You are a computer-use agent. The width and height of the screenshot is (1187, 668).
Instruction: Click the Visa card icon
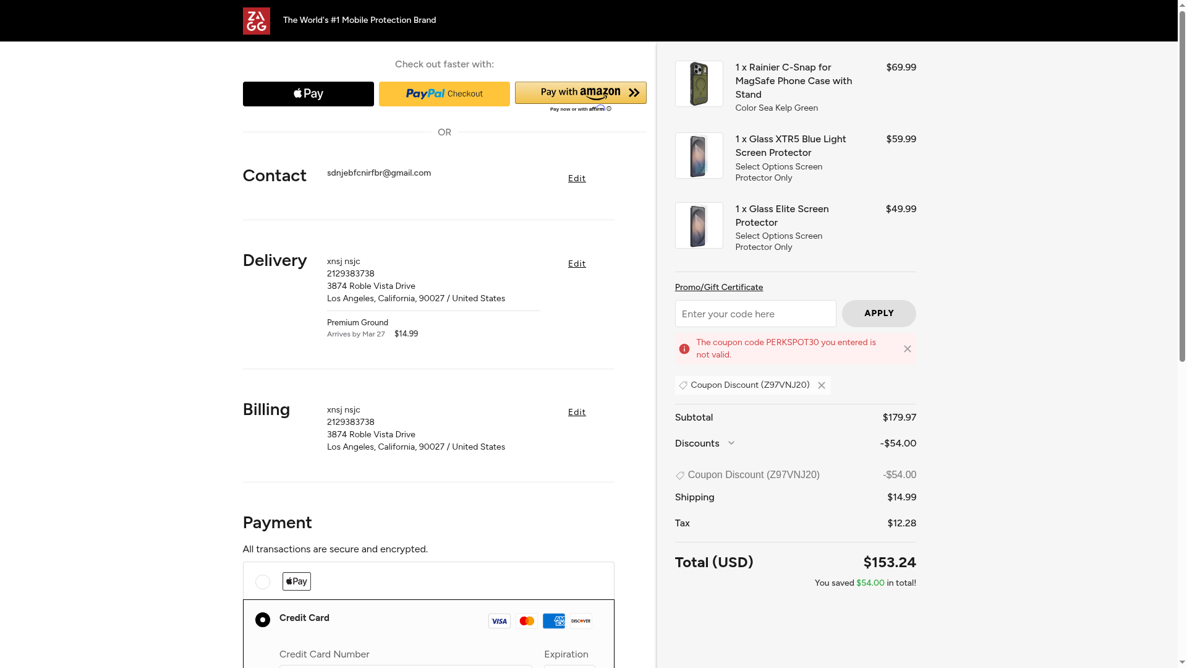[499, 621]
